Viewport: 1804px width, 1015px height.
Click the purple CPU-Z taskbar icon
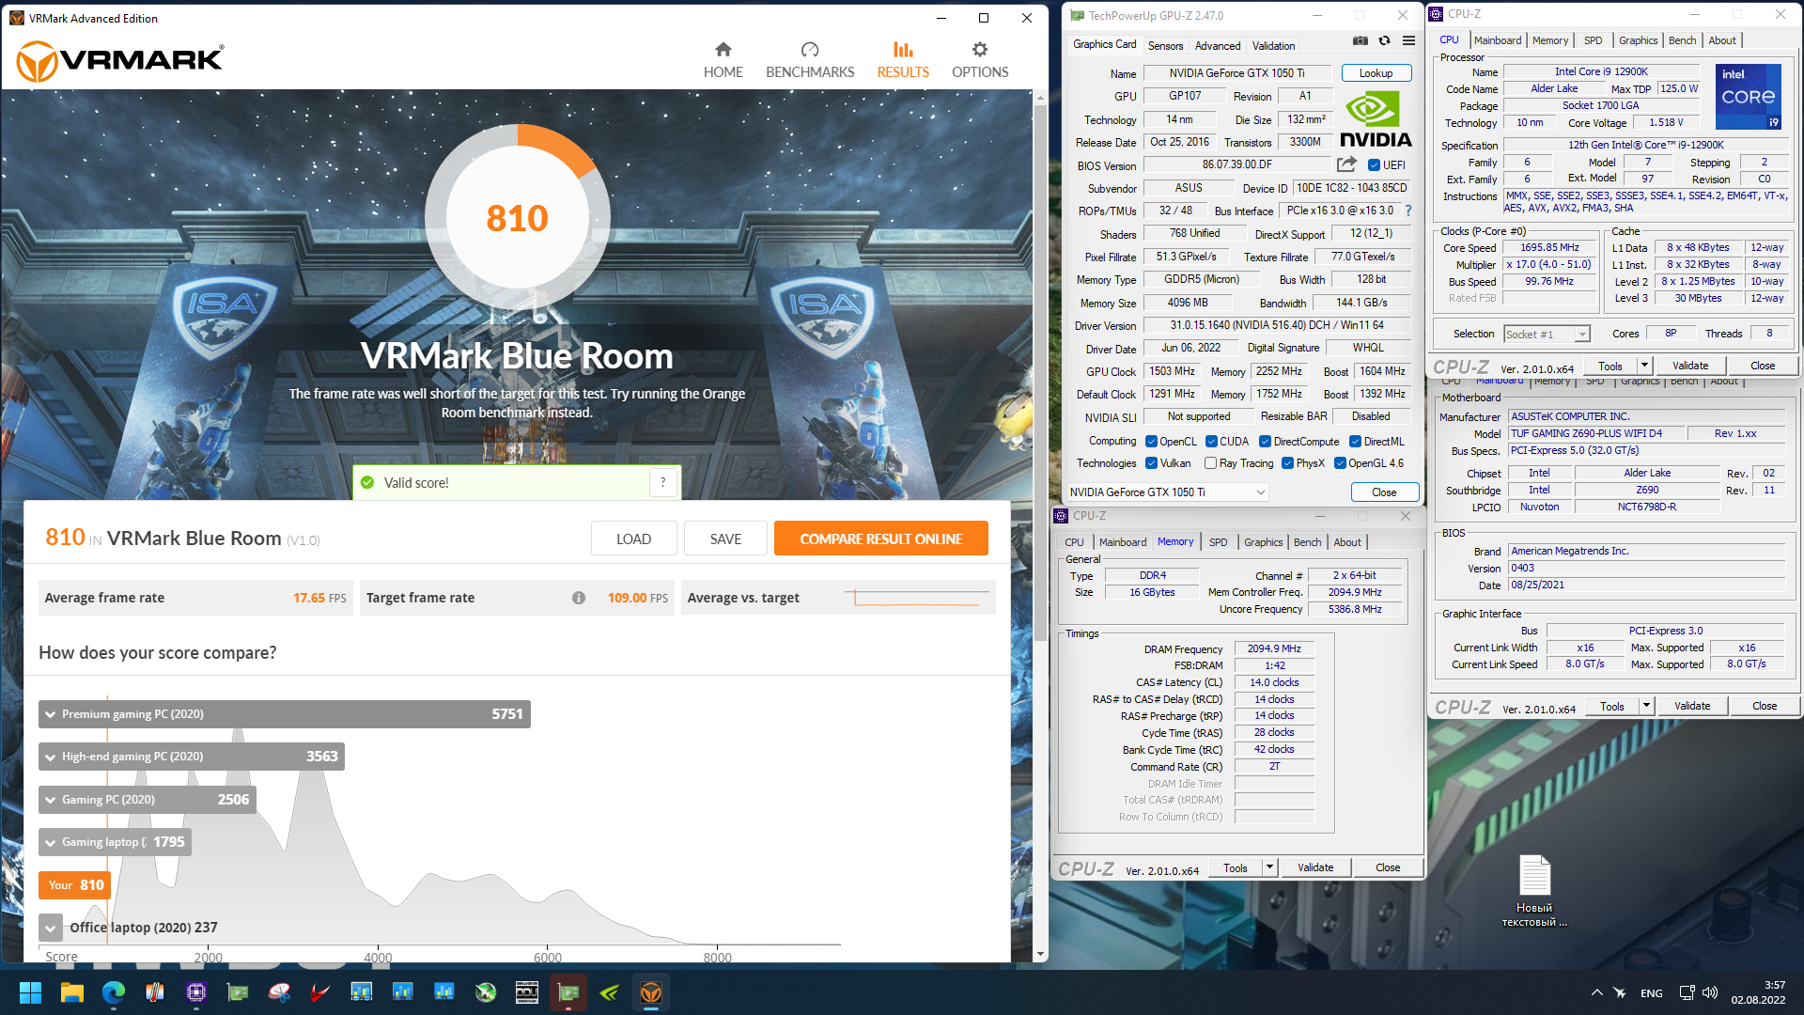[195, 992]
